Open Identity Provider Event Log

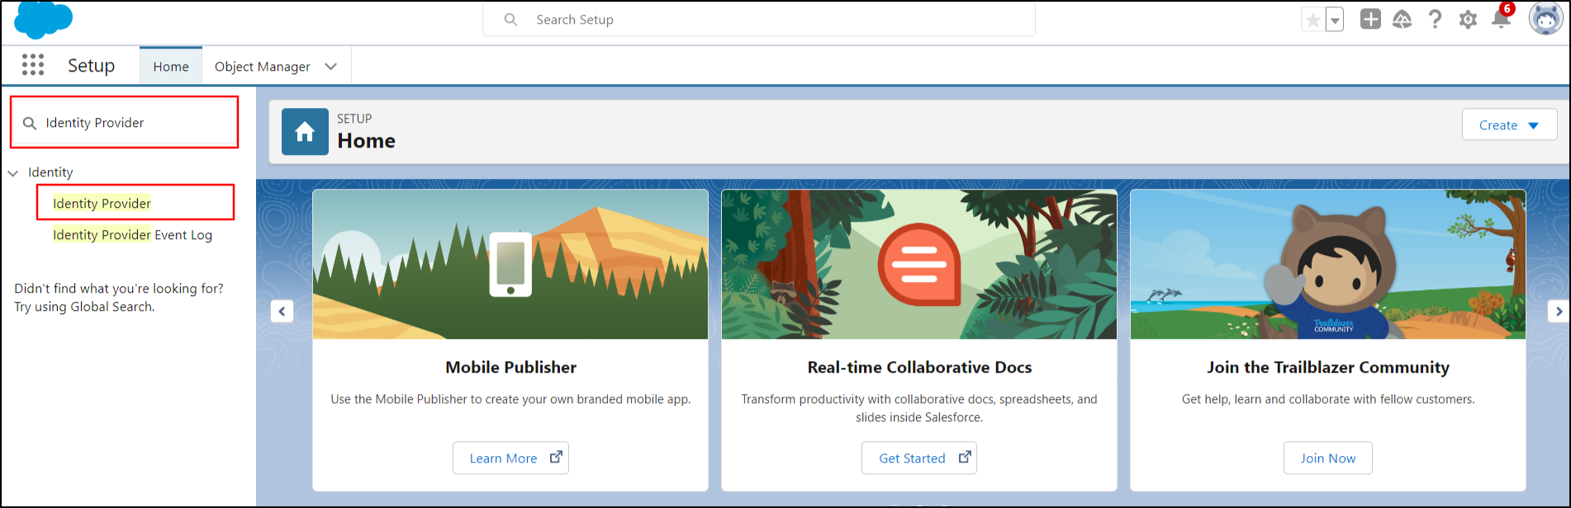coord(132,235)
